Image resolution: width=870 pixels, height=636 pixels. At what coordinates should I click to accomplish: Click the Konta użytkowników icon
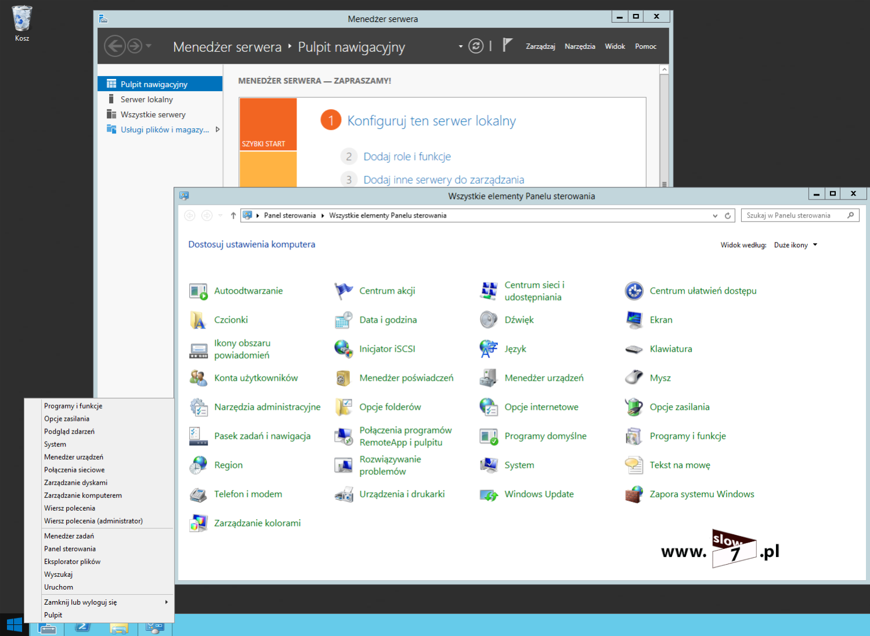[198, 378]
